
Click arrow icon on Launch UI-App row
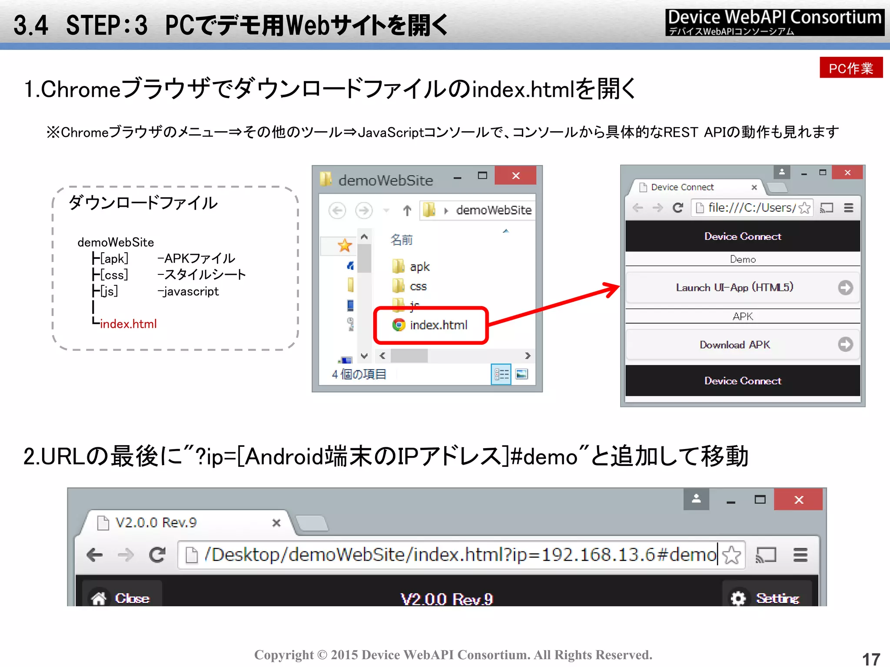[x=846, y=287]
